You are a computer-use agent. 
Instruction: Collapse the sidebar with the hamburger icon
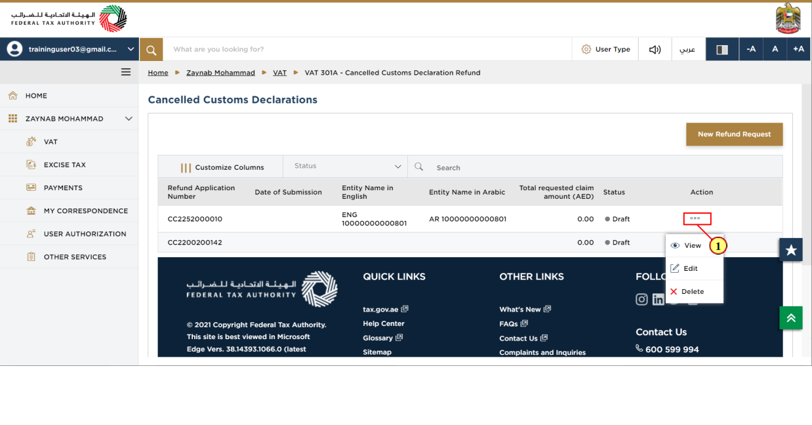(126, 72)
